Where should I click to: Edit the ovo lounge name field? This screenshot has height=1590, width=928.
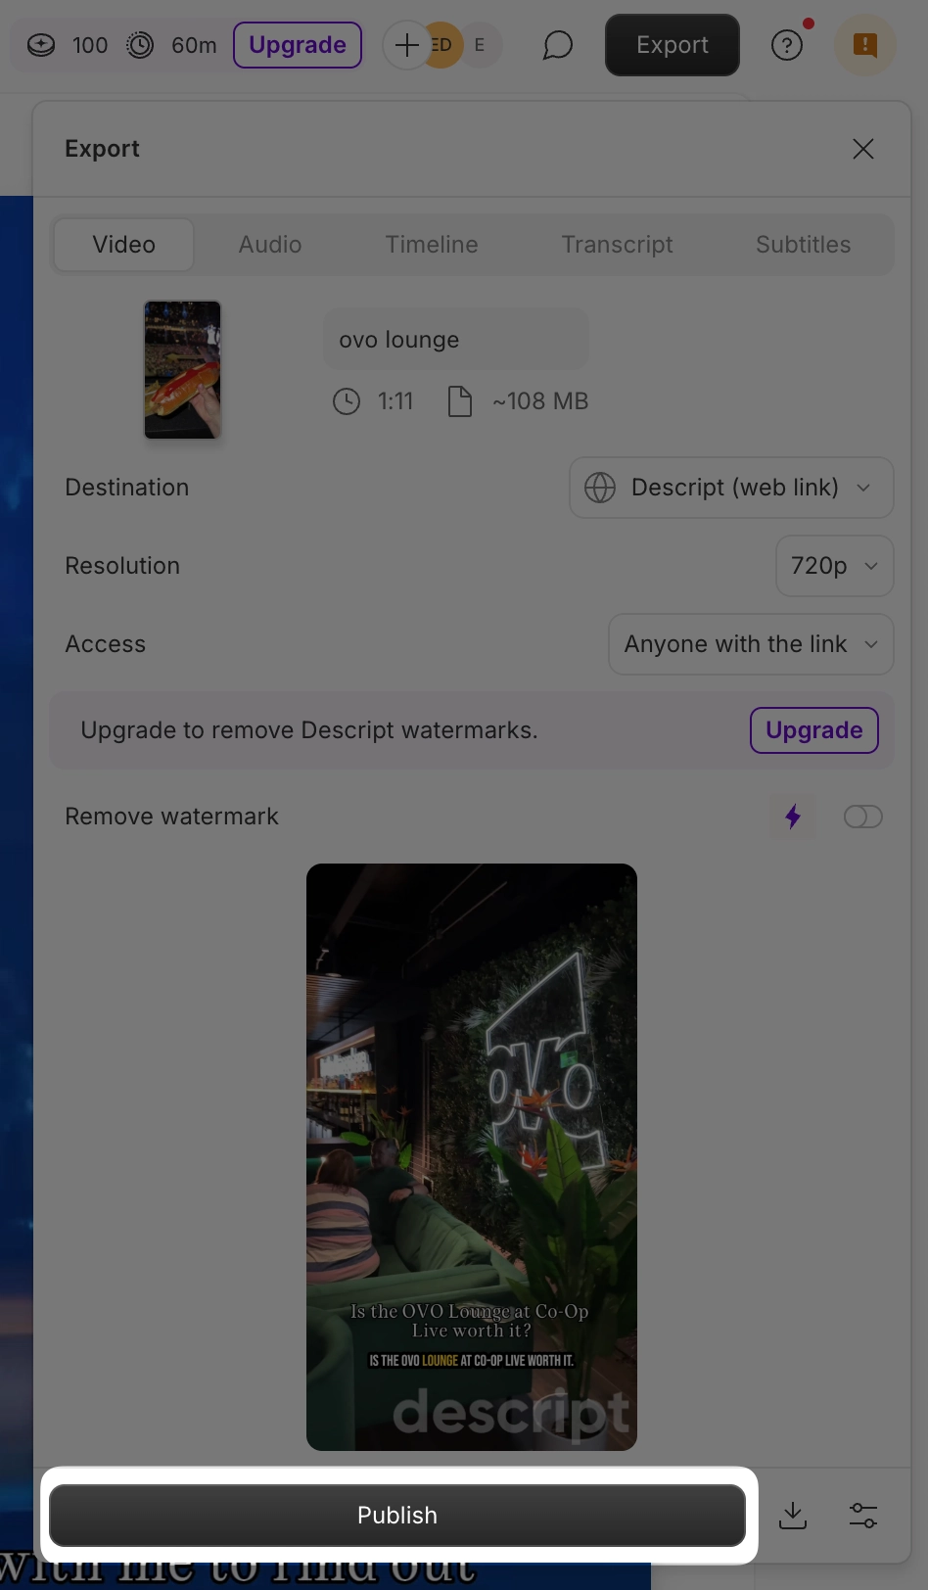point(456,340)
